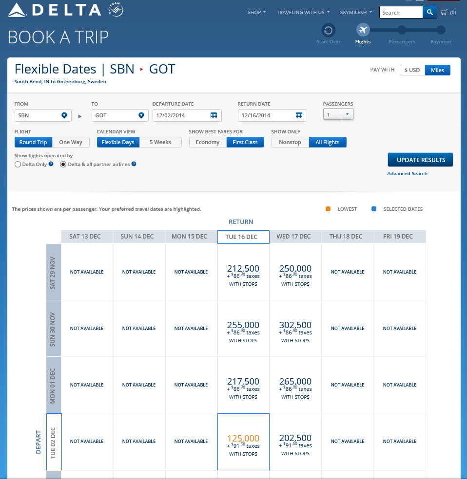This screenshot has height=479, width=467.
Task: Switch calendar view to 5 Weeks
Action: point(160,142)
